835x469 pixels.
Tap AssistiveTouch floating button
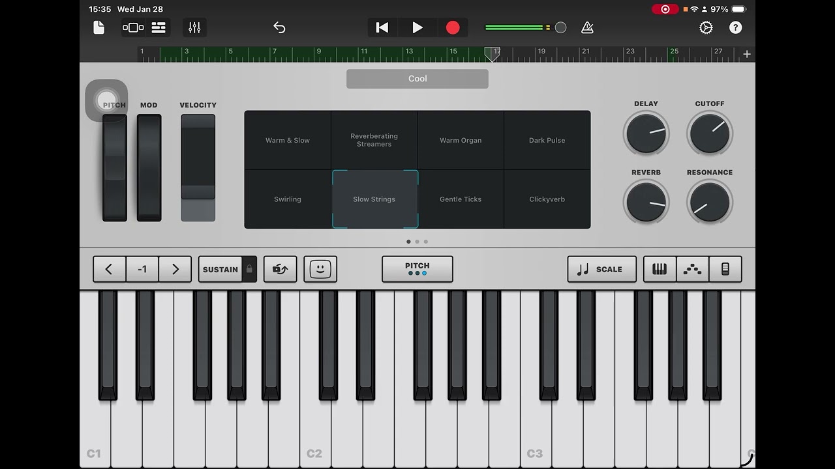pyautogui.click(x=106, y=100)
